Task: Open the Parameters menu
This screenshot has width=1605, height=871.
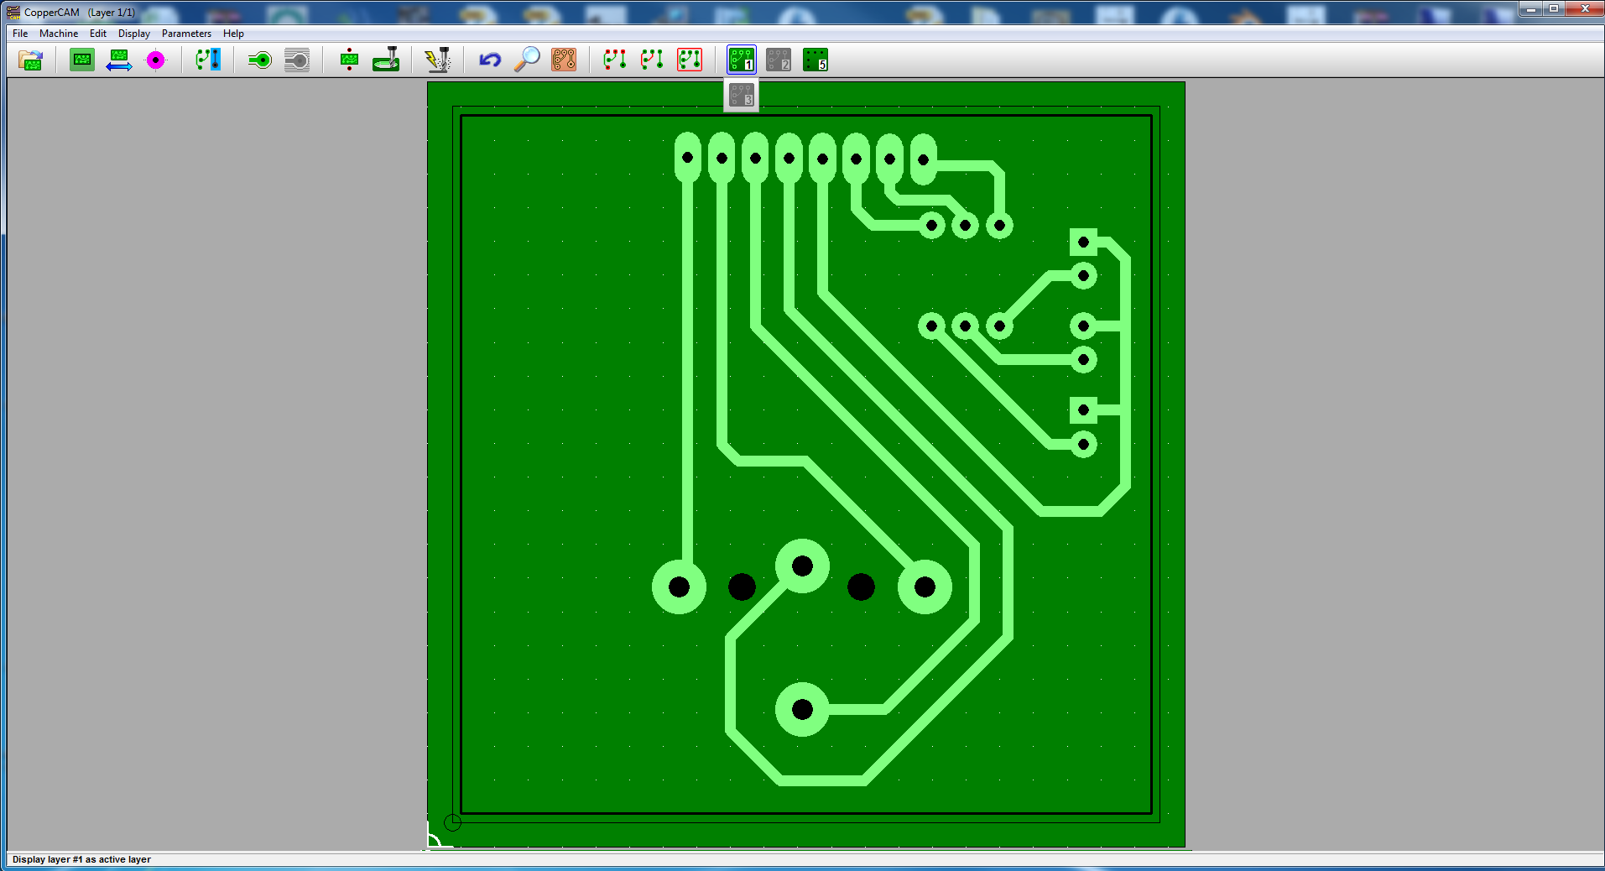Action: coord(186,34)
